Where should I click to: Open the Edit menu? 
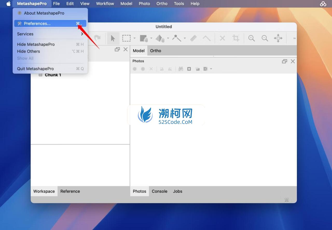[x=70, y=4]
